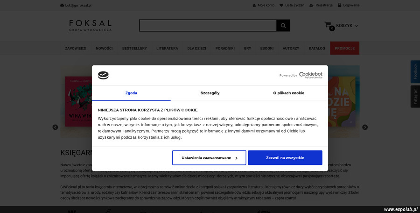Select the Zgoda tab
420x213 pixels.
tap(131, 93)
